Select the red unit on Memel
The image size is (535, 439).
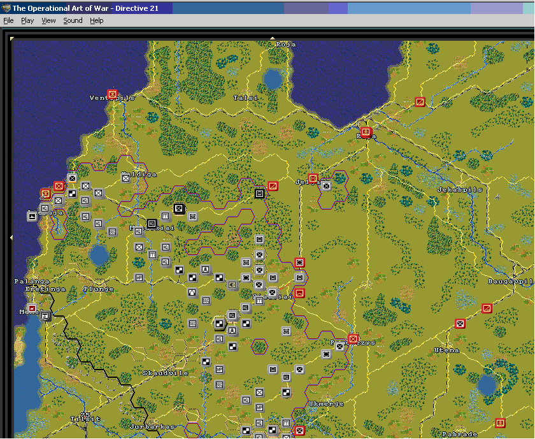pos(32,308)
